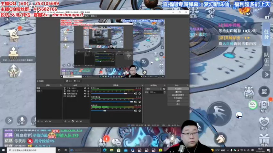Toggle visibility of the 视频采集设备 source
The height and width of the screenshot is (153, 273).
(x=85, y=93)
